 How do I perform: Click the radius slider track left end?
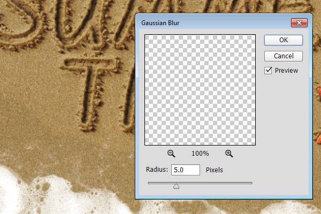coord(150,183)
